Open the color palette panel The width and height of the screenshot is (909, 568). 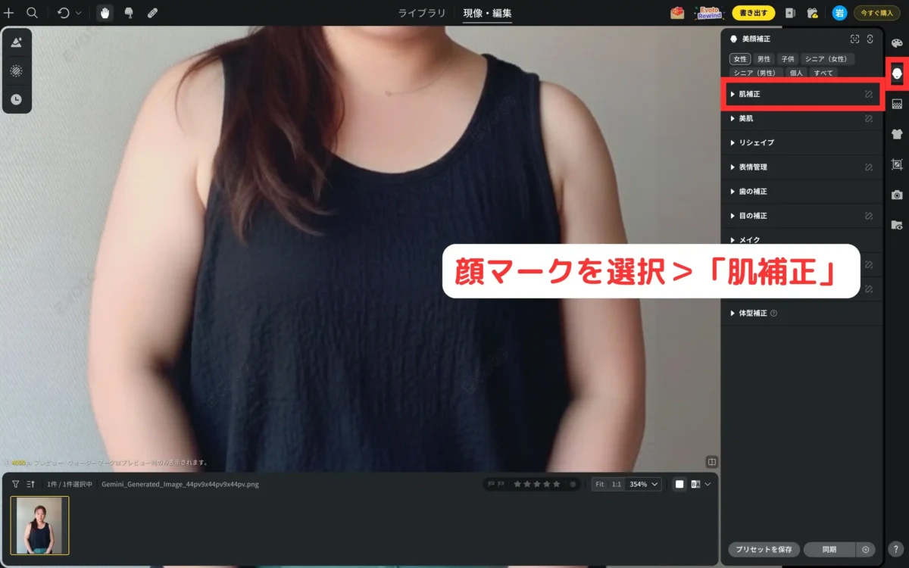[x=897, y=43]
